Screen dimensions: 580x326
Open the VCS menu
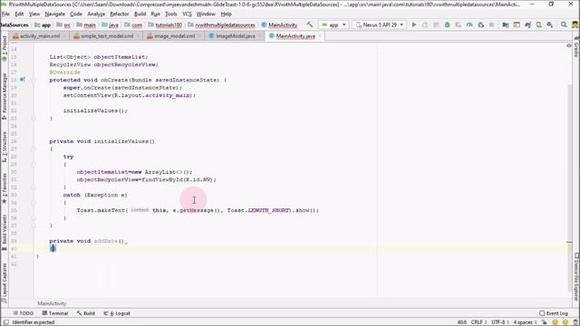pos(187,14)
